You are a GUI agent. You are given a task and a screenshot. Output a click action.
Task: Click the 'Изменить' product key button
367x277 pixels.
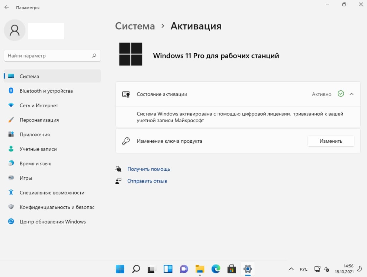coord(331,141)
